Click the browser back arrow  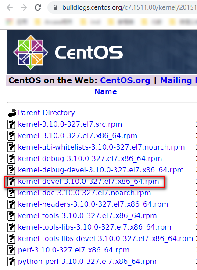[10, 7]
